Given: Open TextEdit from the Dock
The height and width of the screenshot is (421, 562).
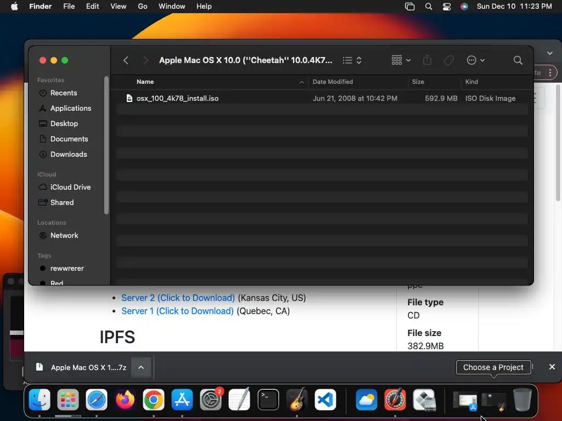Looking at the screenshot, I should point(239,400).
